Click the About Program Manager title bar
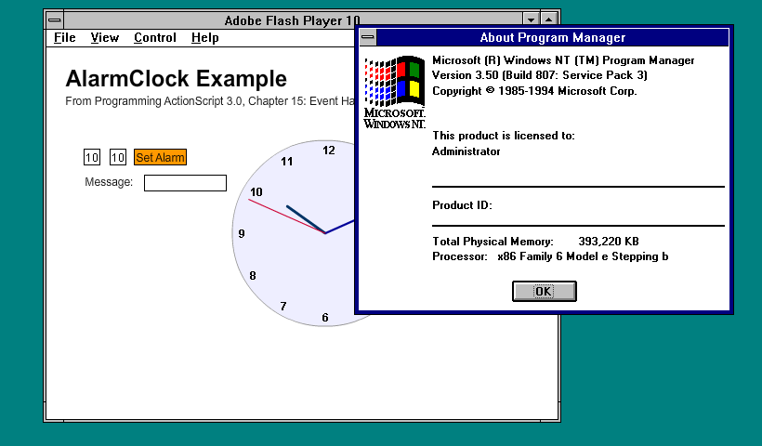The height and width of the screenshot is (446, 762). click(x=553, y=37)
